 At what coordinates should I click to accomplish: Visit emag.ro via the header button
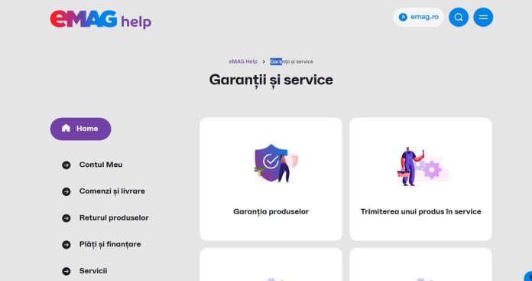click(418, 17)
